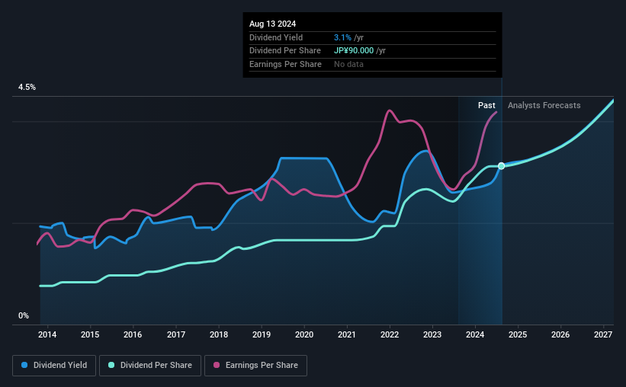
Task: Click the 2021 x-axis label
Action: [x=346, y=334]
